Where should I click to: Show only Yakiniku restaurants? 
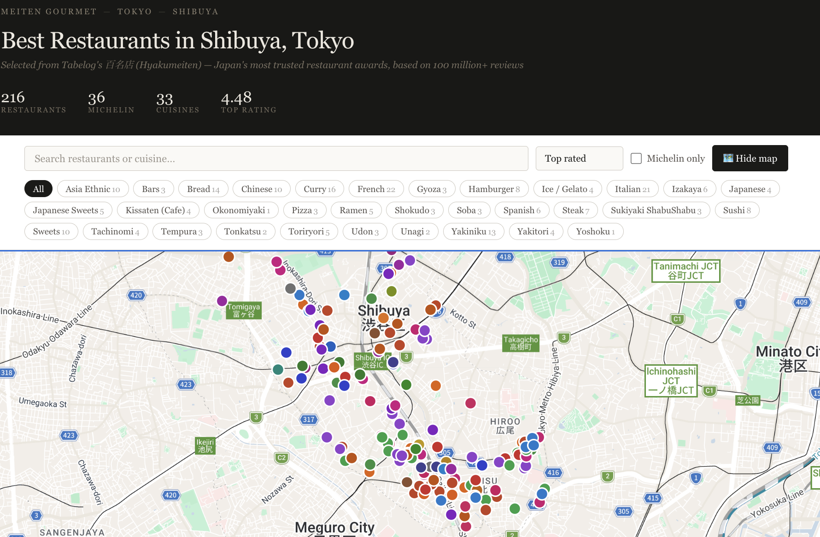[474, 231]
